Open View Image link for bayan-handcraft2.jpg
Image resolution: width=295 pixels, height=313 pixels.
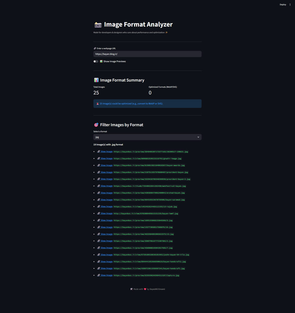[x=105, y=261]
